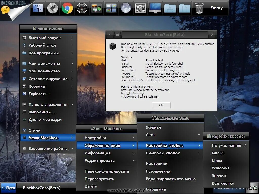
Task: Choose Выйти in Меню Blackbox
Action: coord(106,186)
